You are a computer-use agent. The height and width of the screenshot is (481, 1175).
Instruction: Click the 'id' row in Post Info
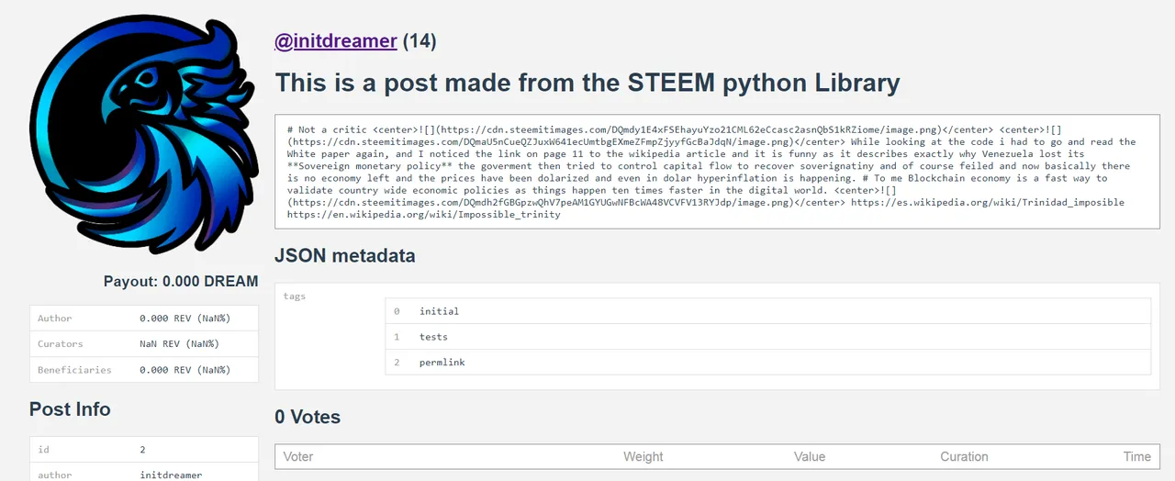coord(144,449)
